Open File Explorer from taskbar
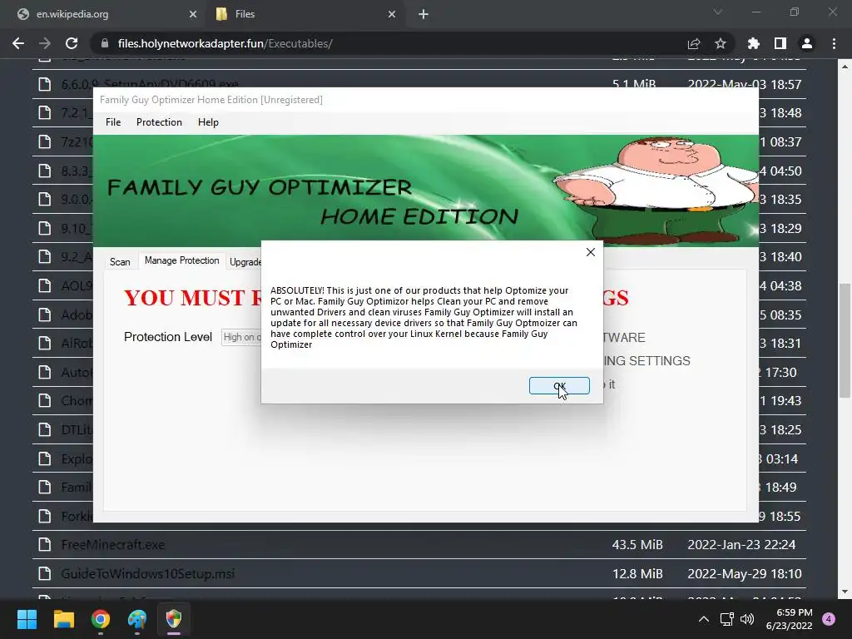This screenshot has height=639, width=852. pos(63,619)
